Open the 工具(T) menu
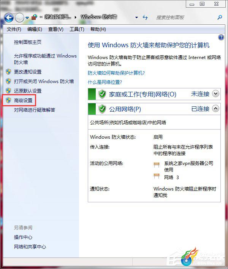The image size is (228, 269). point(77,29)
